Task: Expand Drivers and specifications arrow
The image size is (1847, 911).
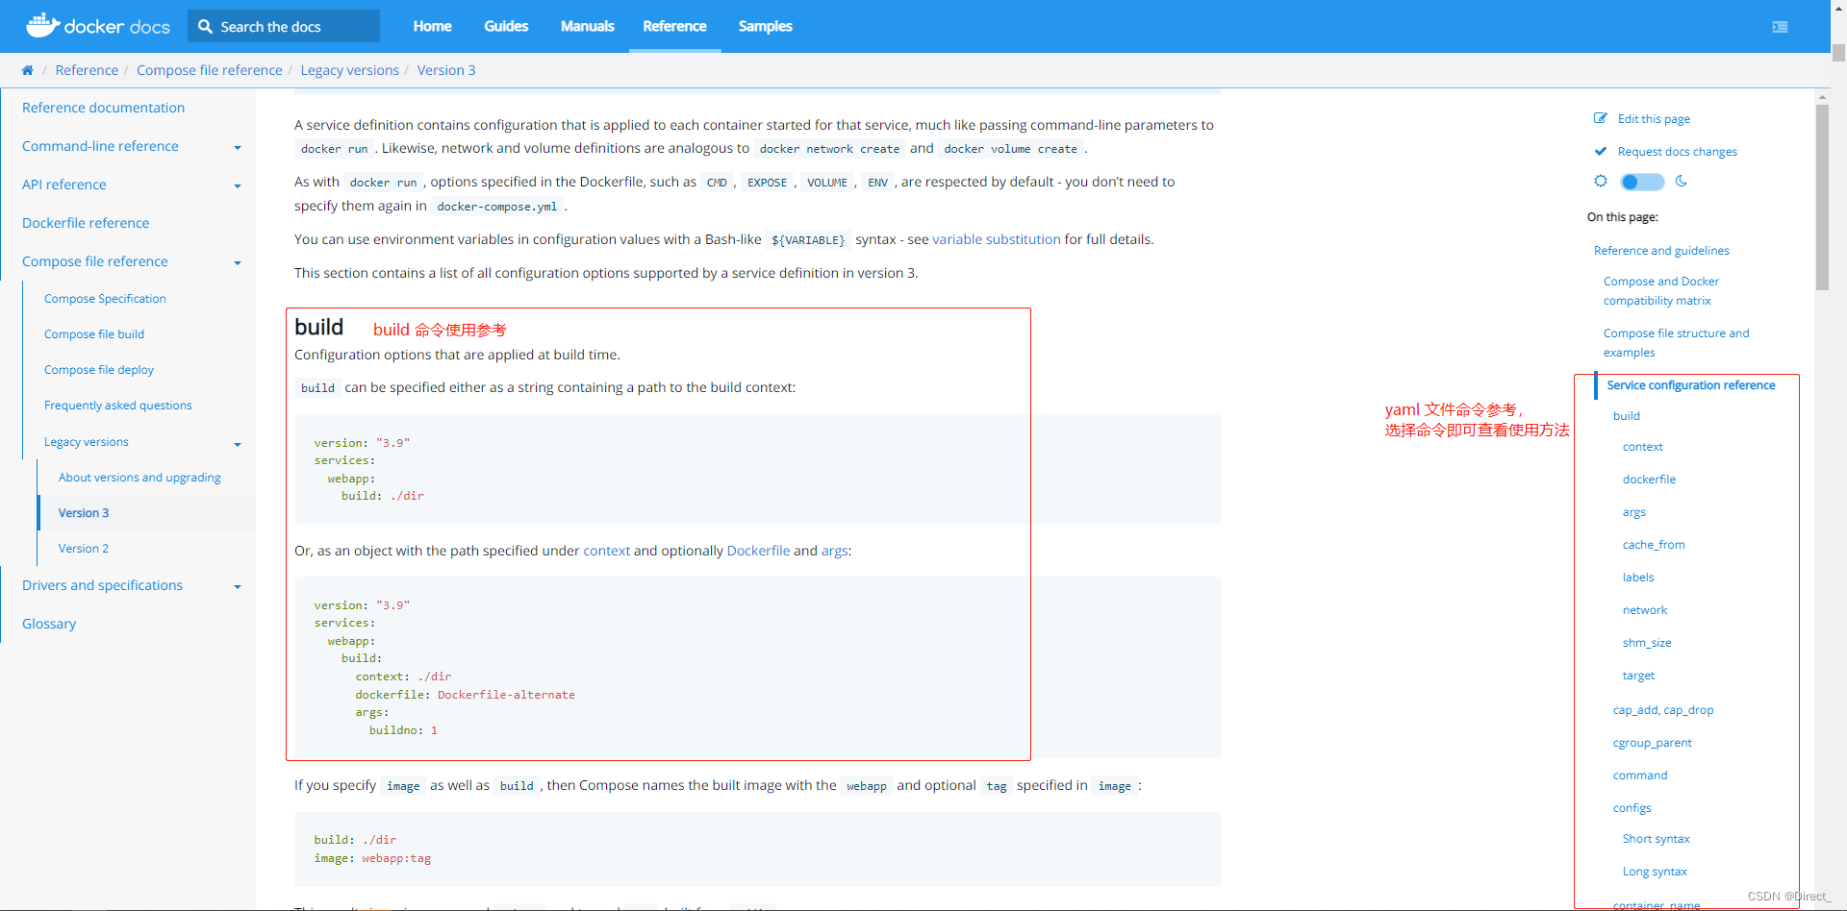Action: 238,586
